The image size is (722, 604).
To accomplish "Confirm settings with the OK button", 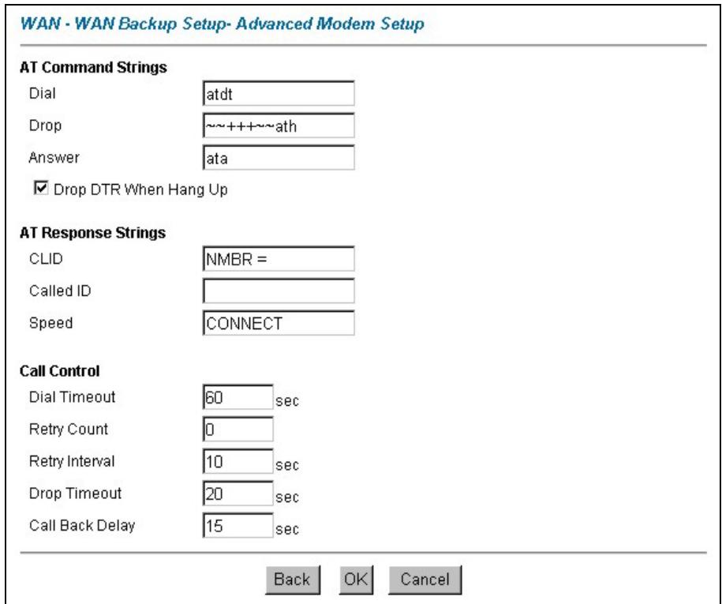I will tap(357, 580).
